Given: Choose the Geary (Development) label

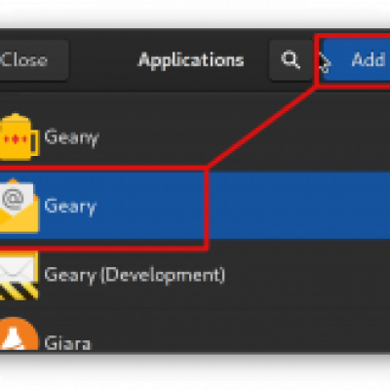Looking at the screenshot, I should tap(135, 275).
